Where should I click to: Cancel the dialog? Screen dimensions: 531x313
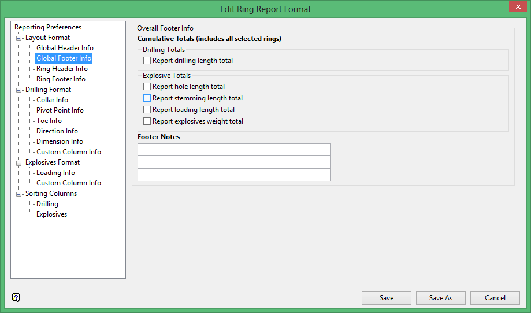point(495,298)
